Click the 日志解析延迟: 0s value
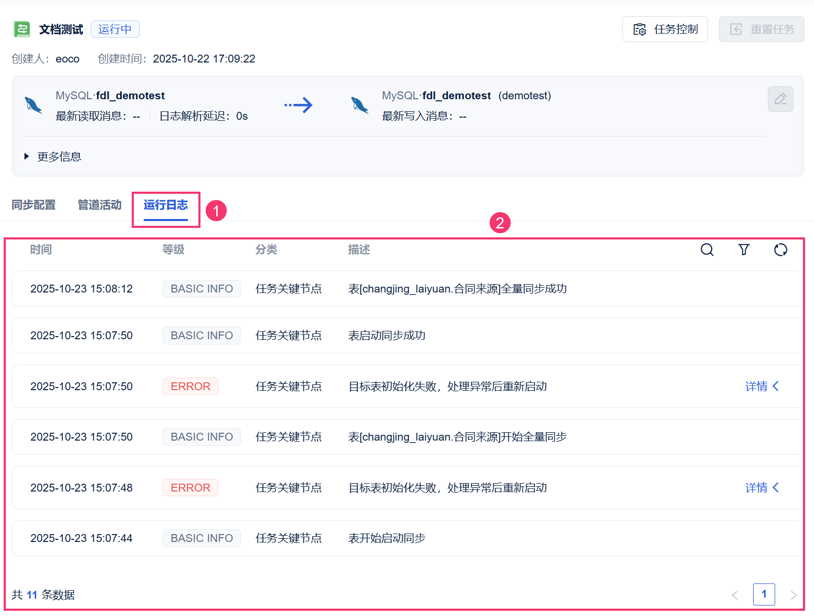Image resolution: width=814 pixels, height=616 pixels. 204,116
